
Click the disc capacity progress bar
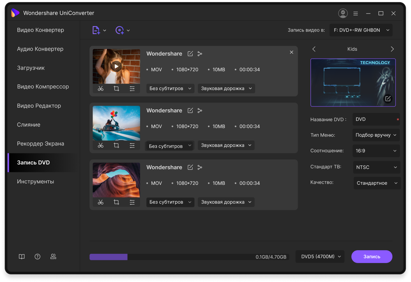coord(189,257)
